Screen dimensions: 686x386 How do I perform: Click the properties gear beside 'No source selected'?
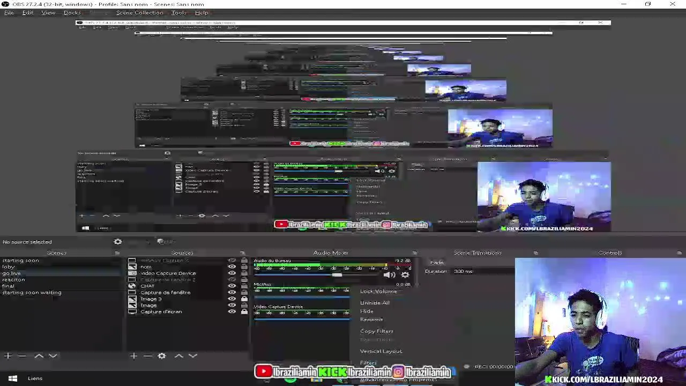pos(118,242)
